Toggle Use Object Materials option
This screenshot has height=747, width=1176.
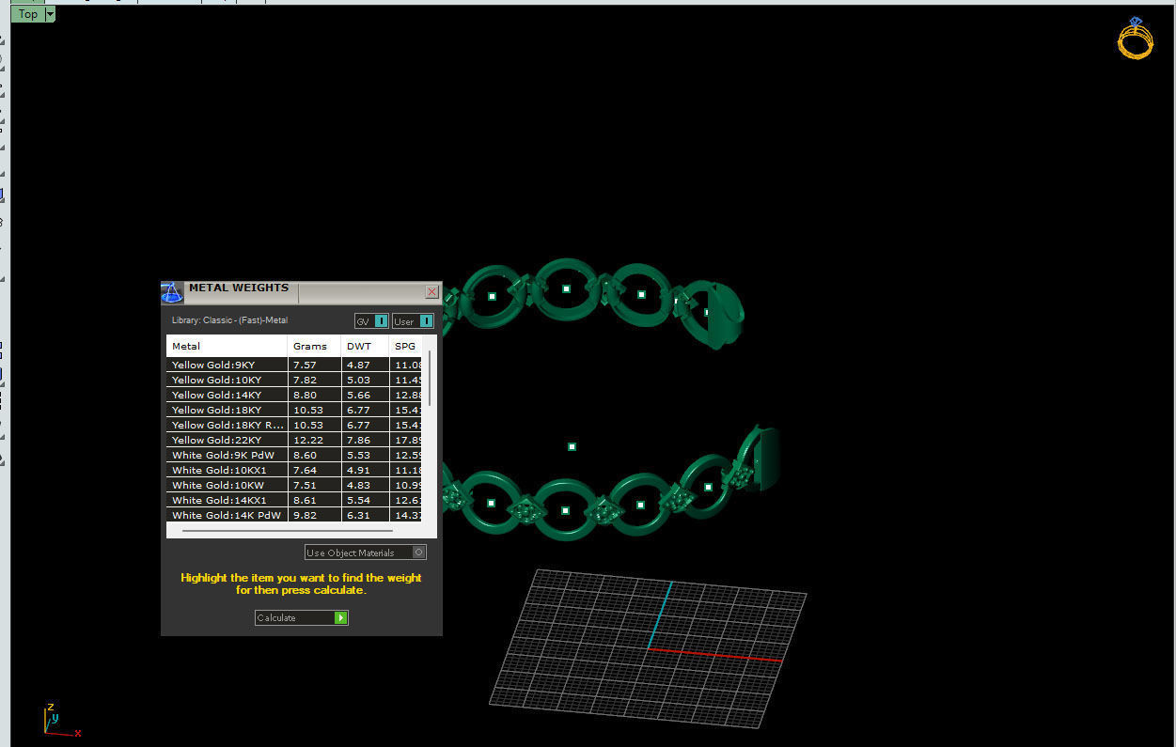[x=365, y=552]
